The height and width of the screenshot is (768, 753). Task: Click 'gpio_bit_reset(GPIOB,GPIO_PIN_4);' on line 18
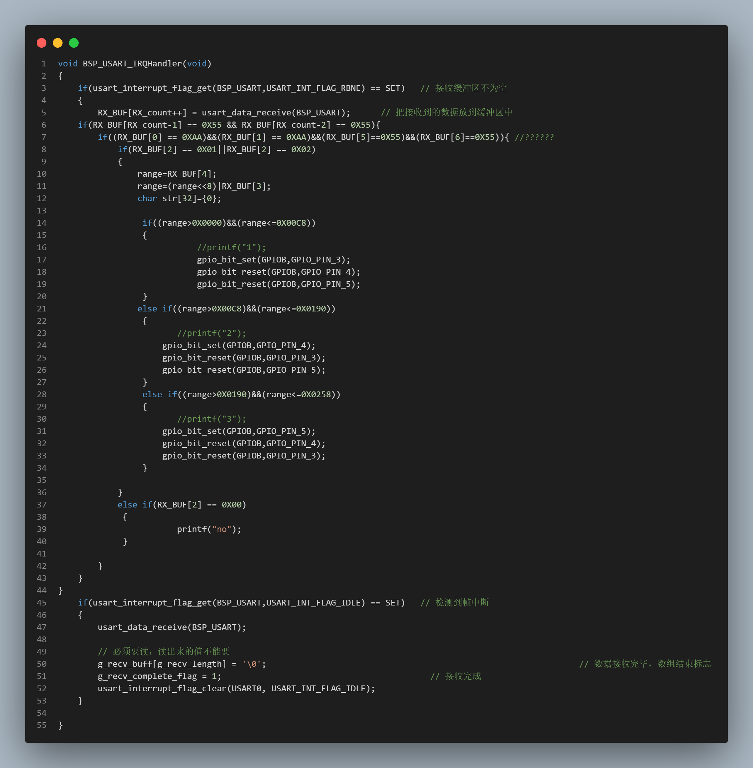pyautogui.click(x=279, y=272)
